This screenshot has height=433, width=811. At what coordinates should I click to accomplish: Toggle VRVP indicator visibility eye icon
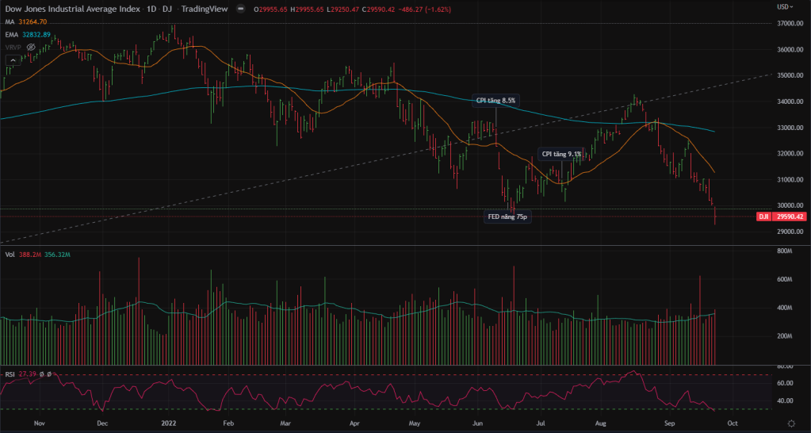tap(30, 47)
